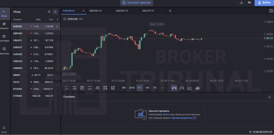
Task: Click the EURUSD Ask price 1.15145
Action: [x=49, y=26]
